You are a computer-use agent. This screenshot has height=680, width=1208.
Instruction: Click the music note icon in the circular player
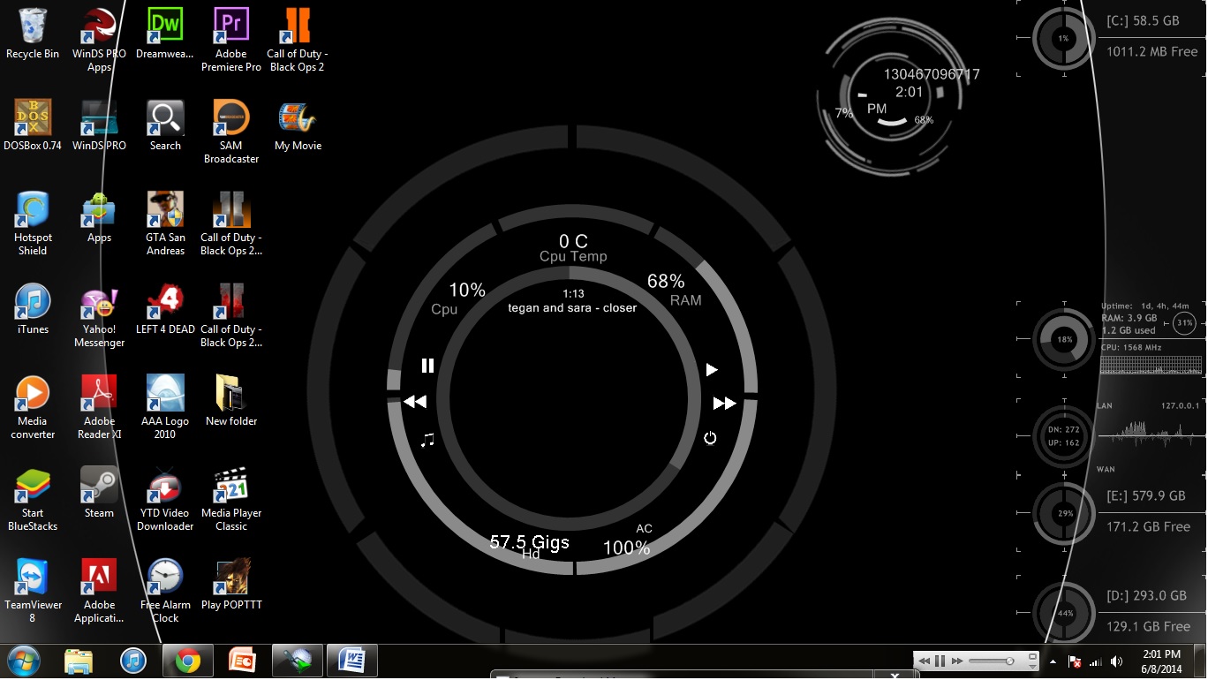point(427,439)
